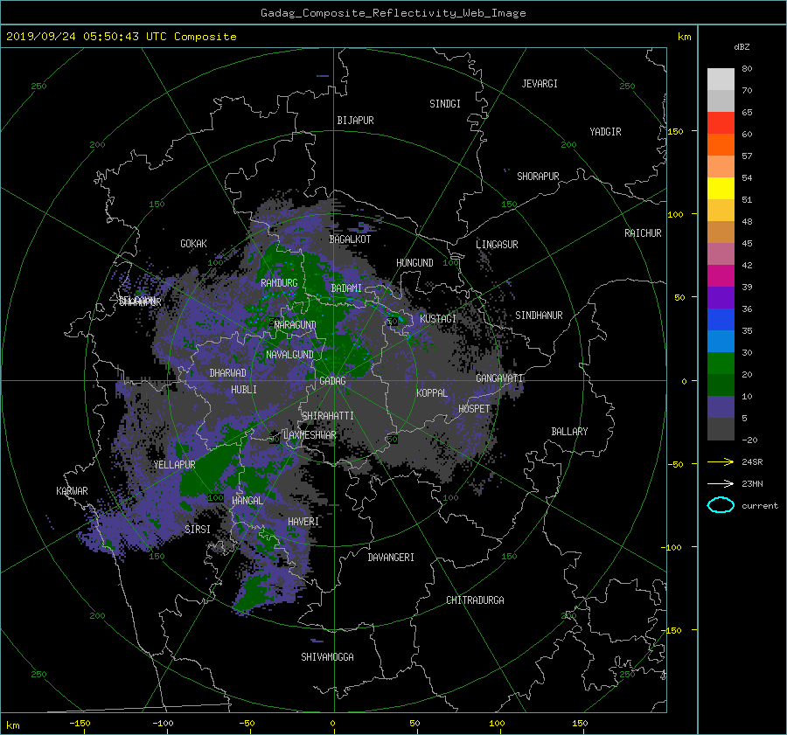Click the '42' dBZ legend value
The image size is (787, 735).
(747, 266)
